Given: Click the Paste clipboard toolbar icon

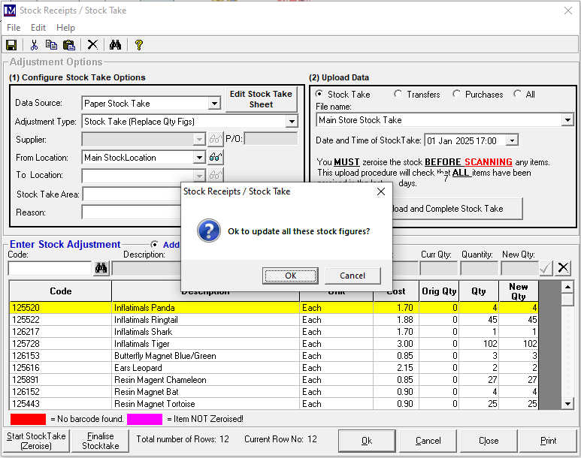Looking at the screenshot, I should coord(68,45).
